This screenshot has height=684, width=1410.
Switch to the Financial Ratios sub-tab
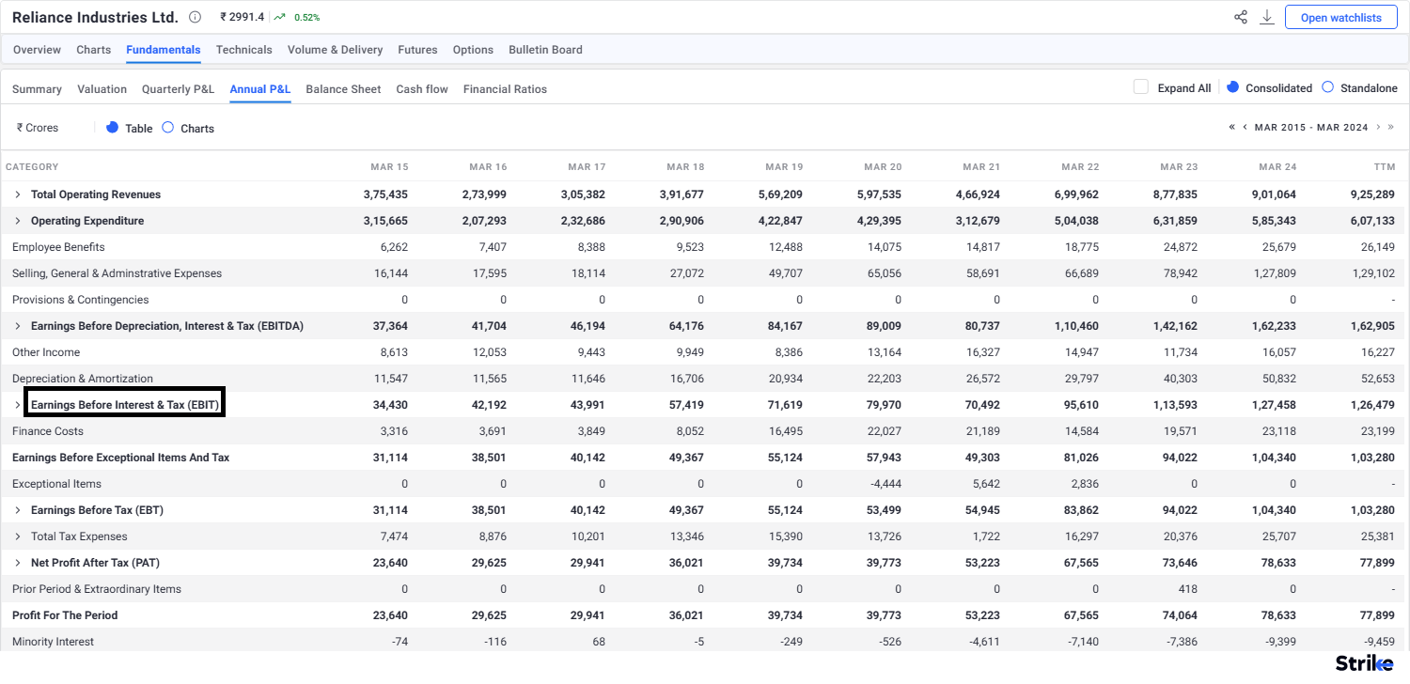pos(505,89)
